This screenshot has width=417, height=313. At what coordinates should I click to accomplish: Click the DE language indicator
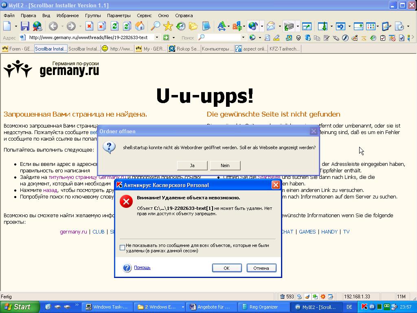(349, 307)
